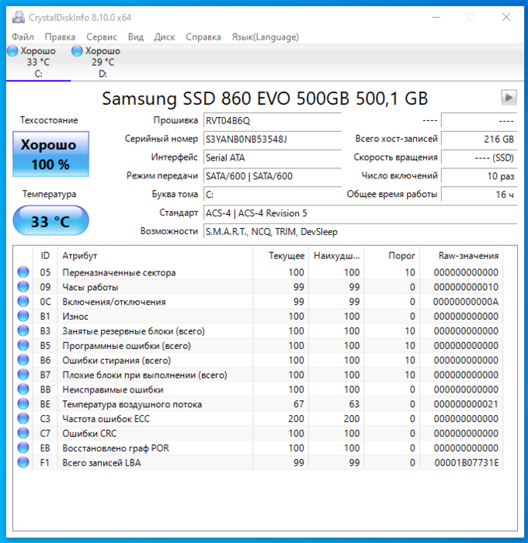528x543 pixels.
Task: Click status orb beside Износ attribute
Action: pyautogui.click(x=23, y=316)
